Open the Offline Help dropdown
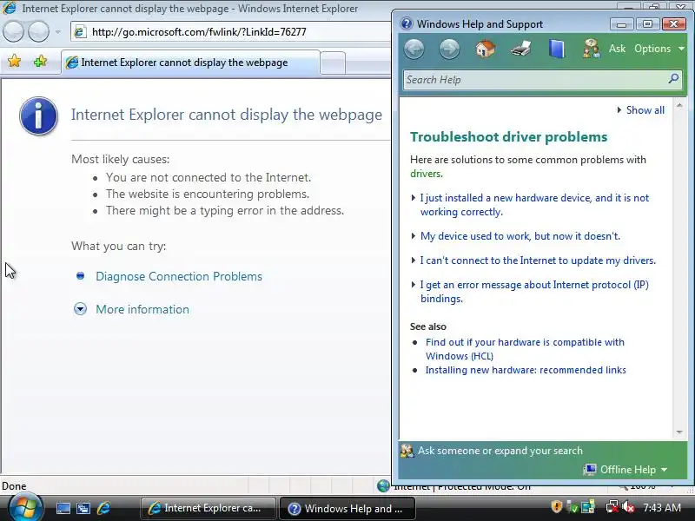This screenshot has height=521, width=695. 634,470
